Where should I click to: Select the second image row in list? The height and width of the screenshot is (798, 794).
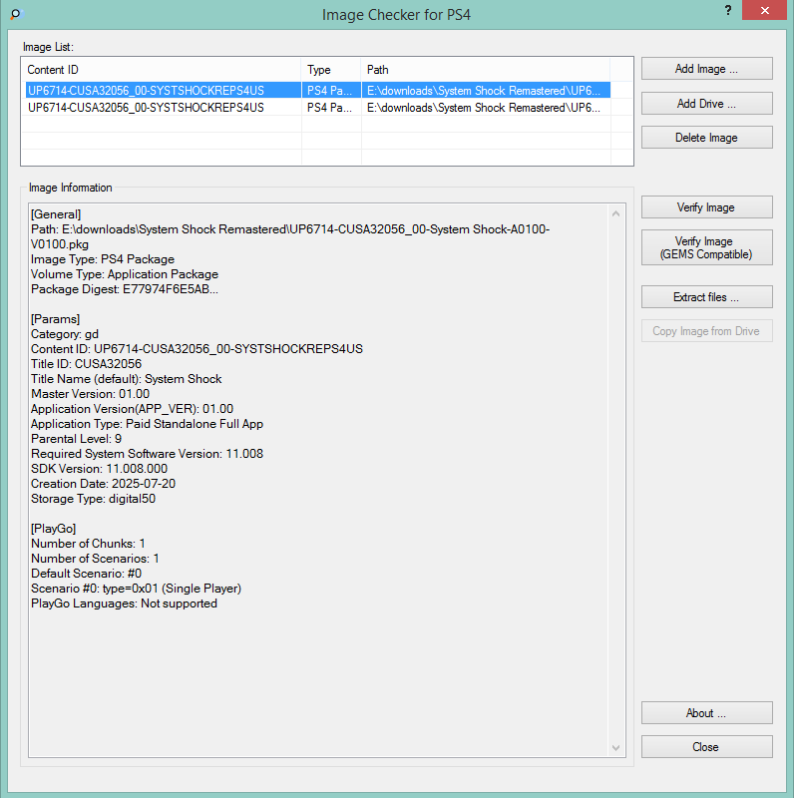click(x=160, y=107)
